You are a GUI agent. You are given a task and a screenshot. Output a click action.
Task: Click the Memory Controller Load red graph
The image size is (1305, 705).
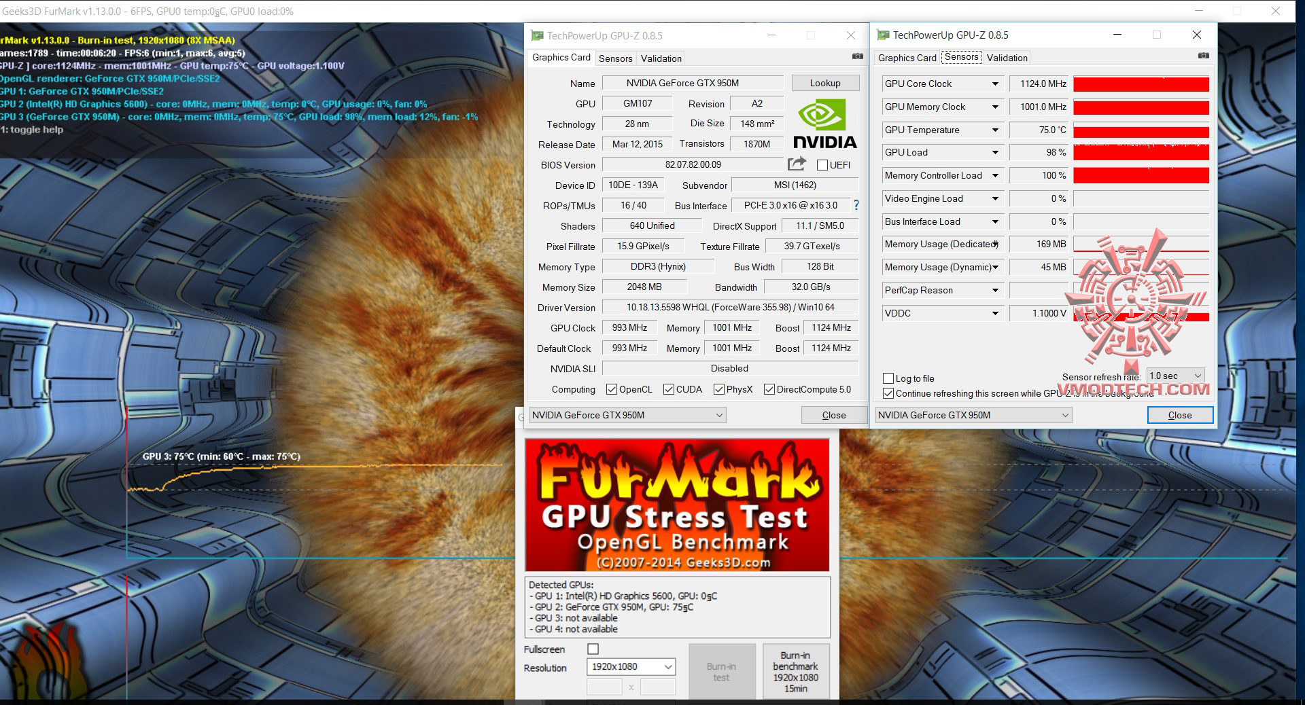pyautogui.click(x=1141, y=175)
